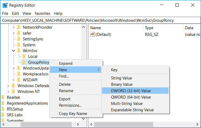Click the Windows NT folder icon
The width and height of the screenshot is (201, 128).
tap(13, 91)
